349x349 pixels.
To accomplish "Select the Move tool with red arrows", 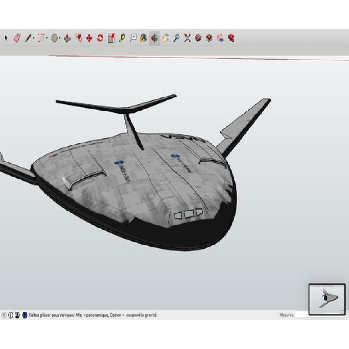I will click(x=89, y=38).
